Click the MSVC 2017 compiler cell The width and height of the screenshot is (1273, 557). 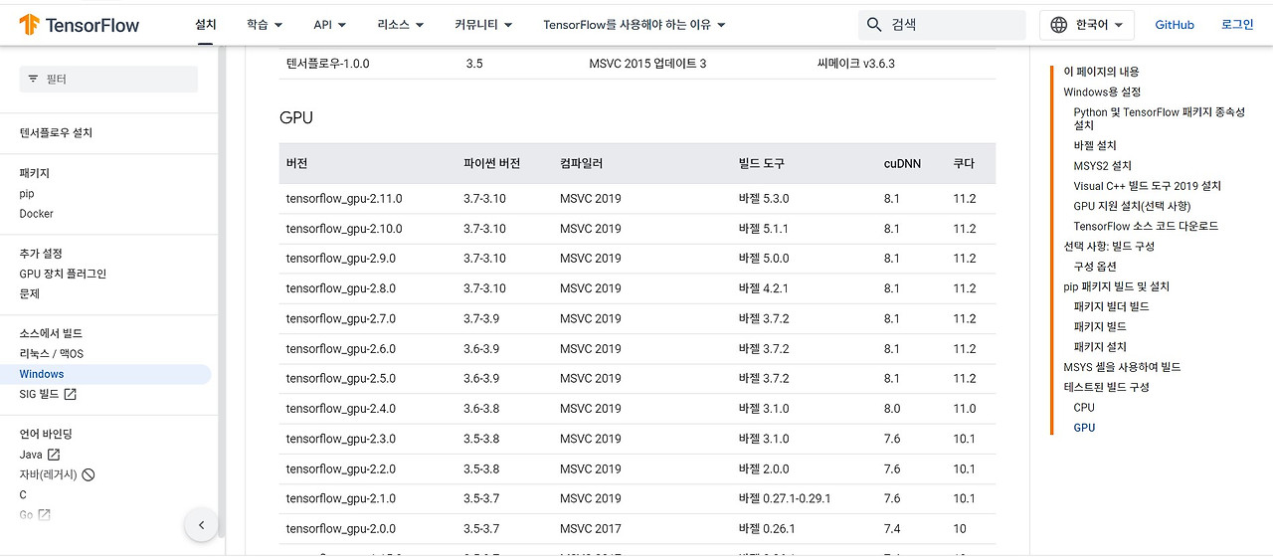pyautogui.click(x=591, y=529)
